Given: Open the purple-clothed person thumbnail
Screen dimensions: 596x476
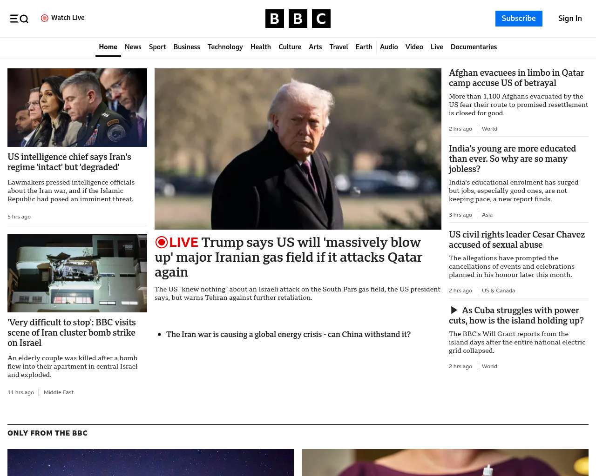Looking at the screenshot, I should tap(445, 463).
